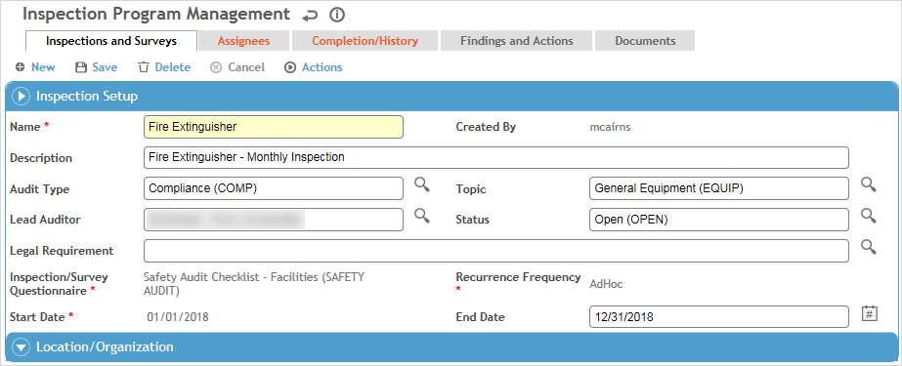Click the Safety Audit Checklist questionnaire text
This screenshot has height=366, width=902.
pos(254,284)
